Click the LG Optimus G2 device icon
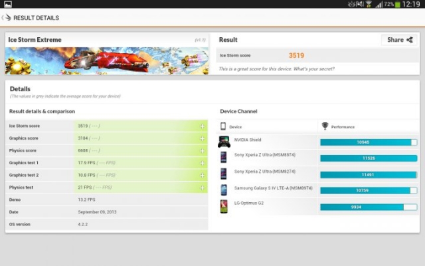Screen dimensions: 425x266 pos(224,206)
